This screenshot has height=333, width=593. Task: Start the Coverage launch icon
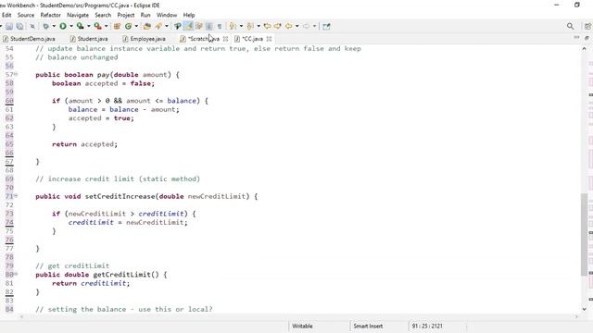[x=80, y=26]
